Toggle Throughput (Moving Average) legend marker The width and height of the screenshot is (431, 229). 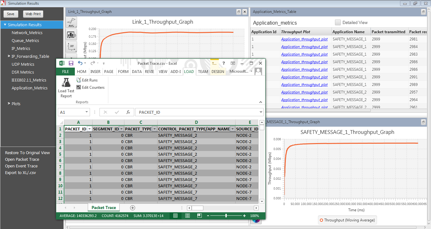point(321,220)
